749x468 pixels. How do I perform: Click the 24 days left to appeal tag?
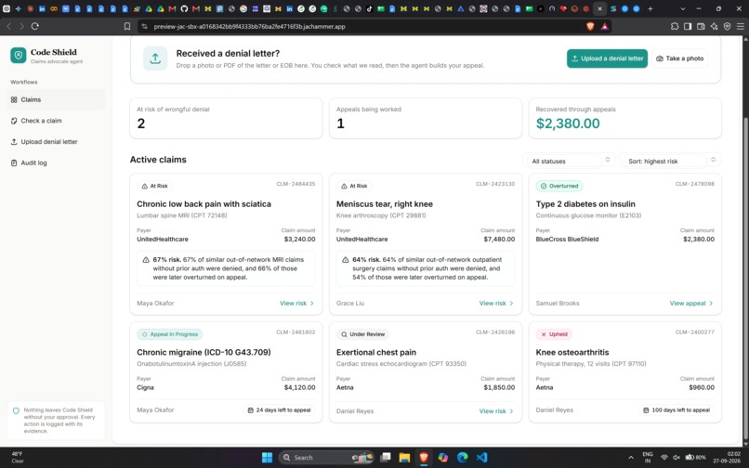click(x=279, y=410)
